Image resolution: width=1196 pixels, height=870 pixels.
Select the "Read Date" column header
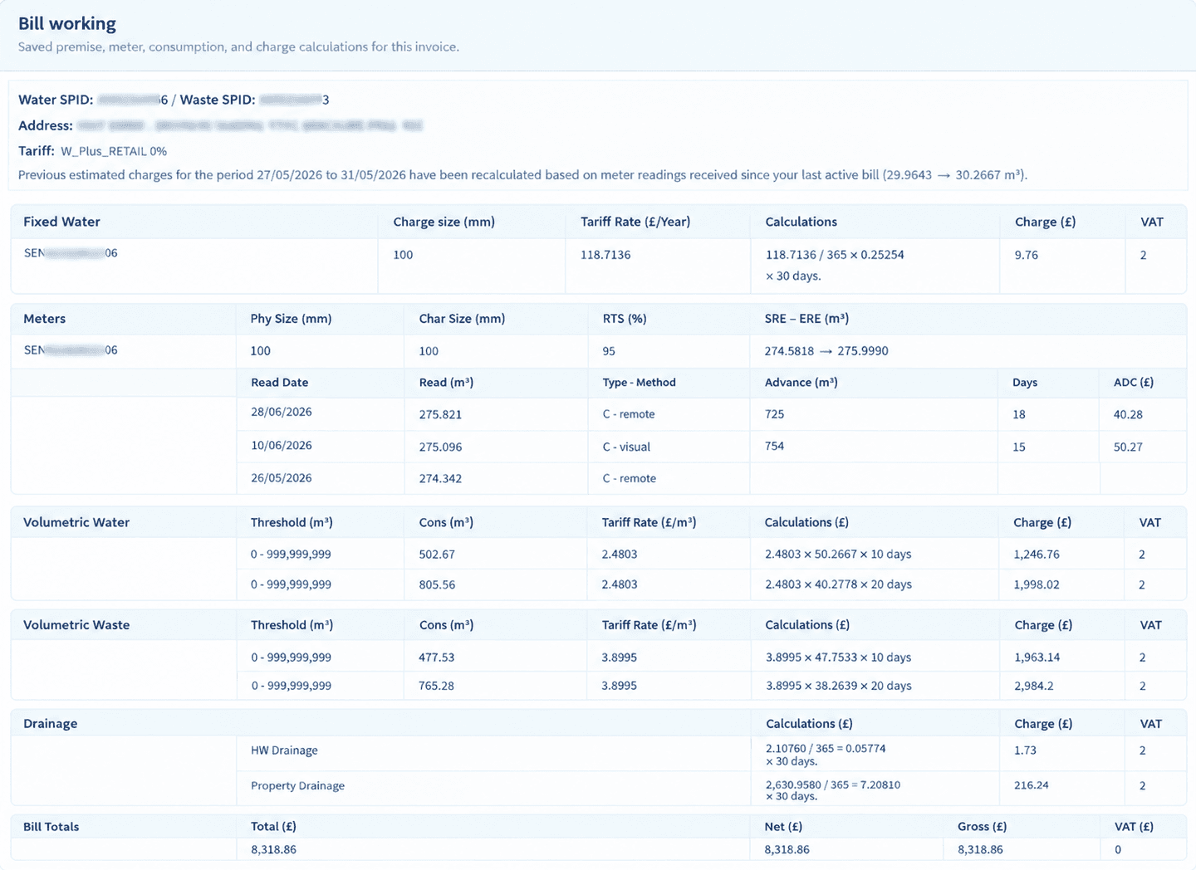click(280, 383)
